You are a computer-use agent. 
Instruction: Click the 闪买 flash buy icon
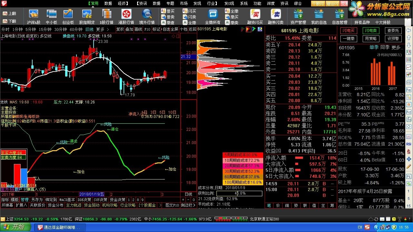189,11
